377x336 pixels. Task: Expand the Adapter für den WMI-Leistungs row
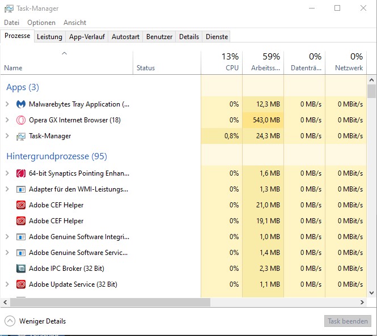(7, 189)
